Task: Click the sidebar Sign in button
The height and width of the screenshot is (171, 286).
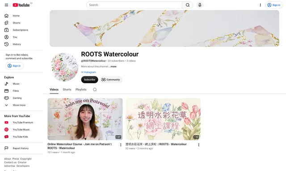Action: click(15, 66)
